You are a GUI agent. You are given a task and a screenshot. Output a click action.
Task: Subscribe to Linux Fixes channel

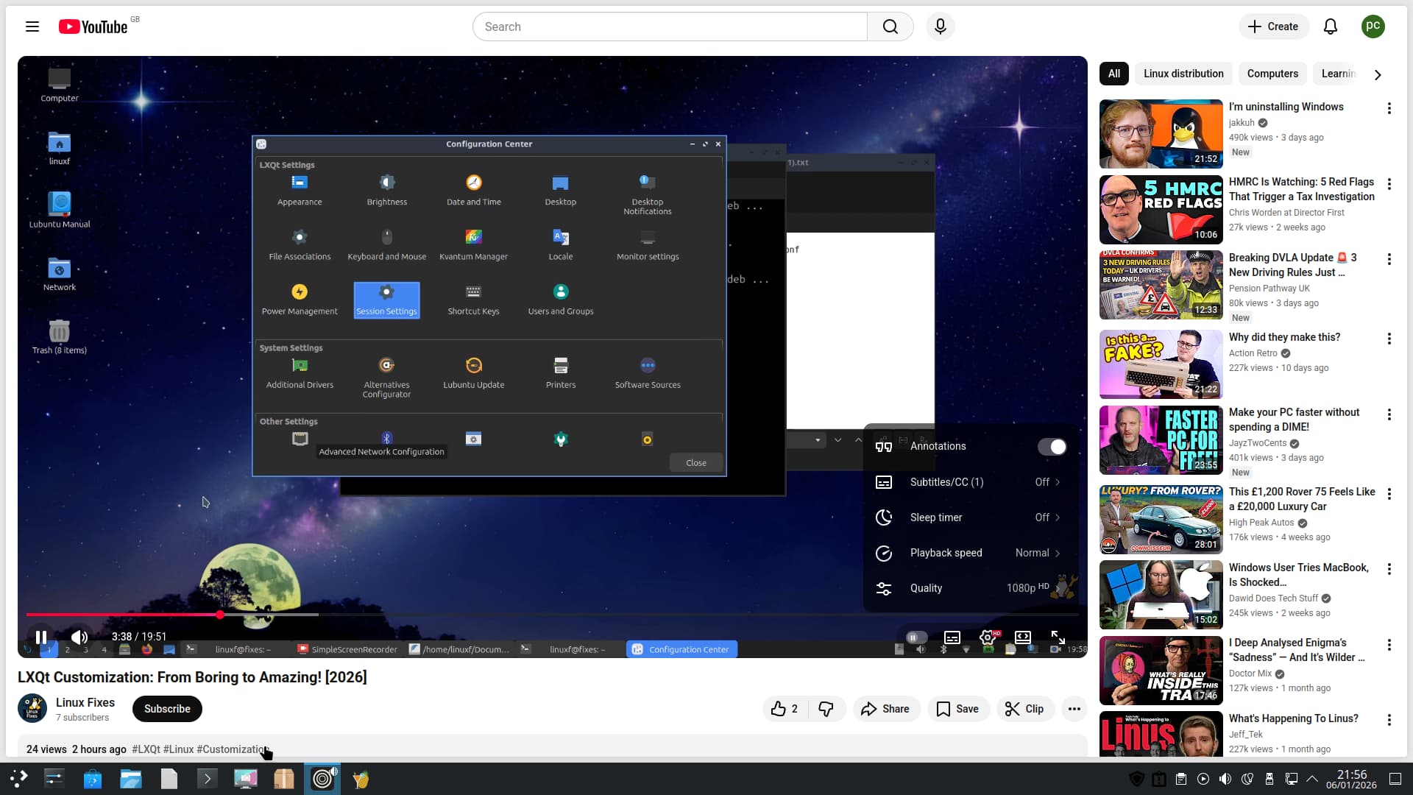[x=167, y=709]
